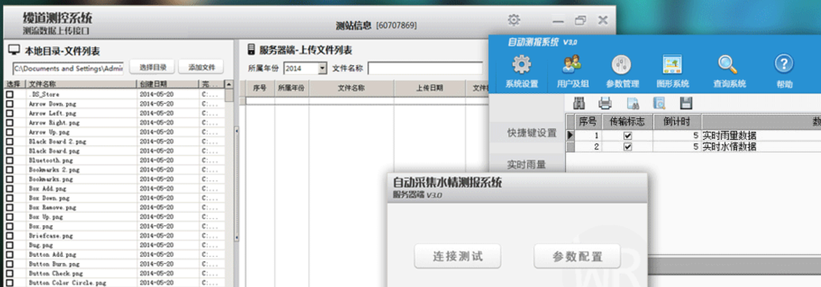Click the printer icon in toolbar
Image resolution: width=821 pixels, height=287 pixels.
tap(605, 103)
